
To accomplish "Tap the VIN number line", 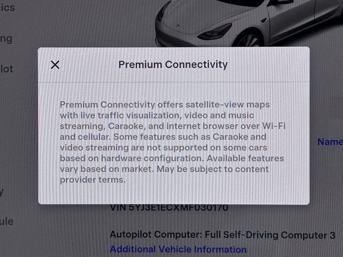I will (169, 207).
